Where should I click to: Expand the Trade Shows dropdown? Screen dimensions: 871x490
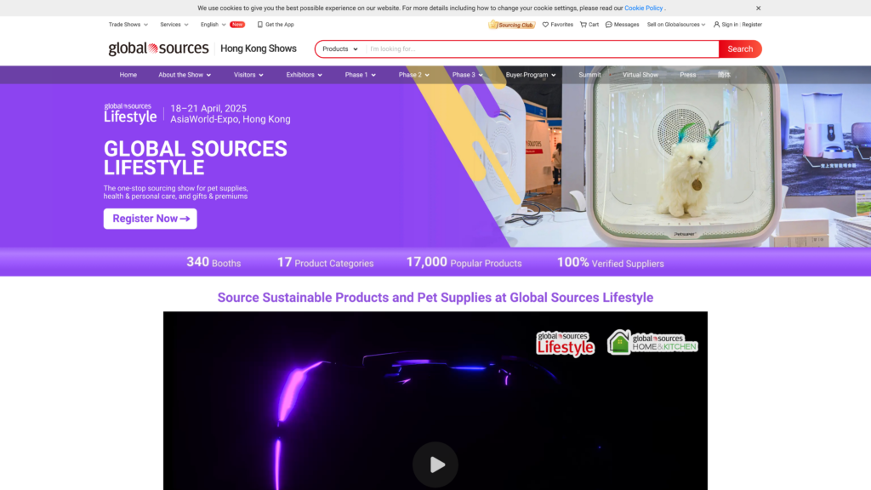click(x=128, y=25)
